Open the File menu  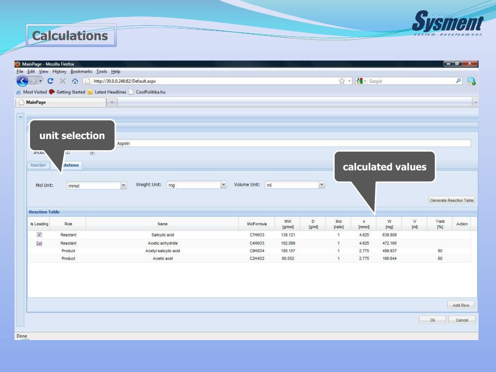tap(20, 72)
